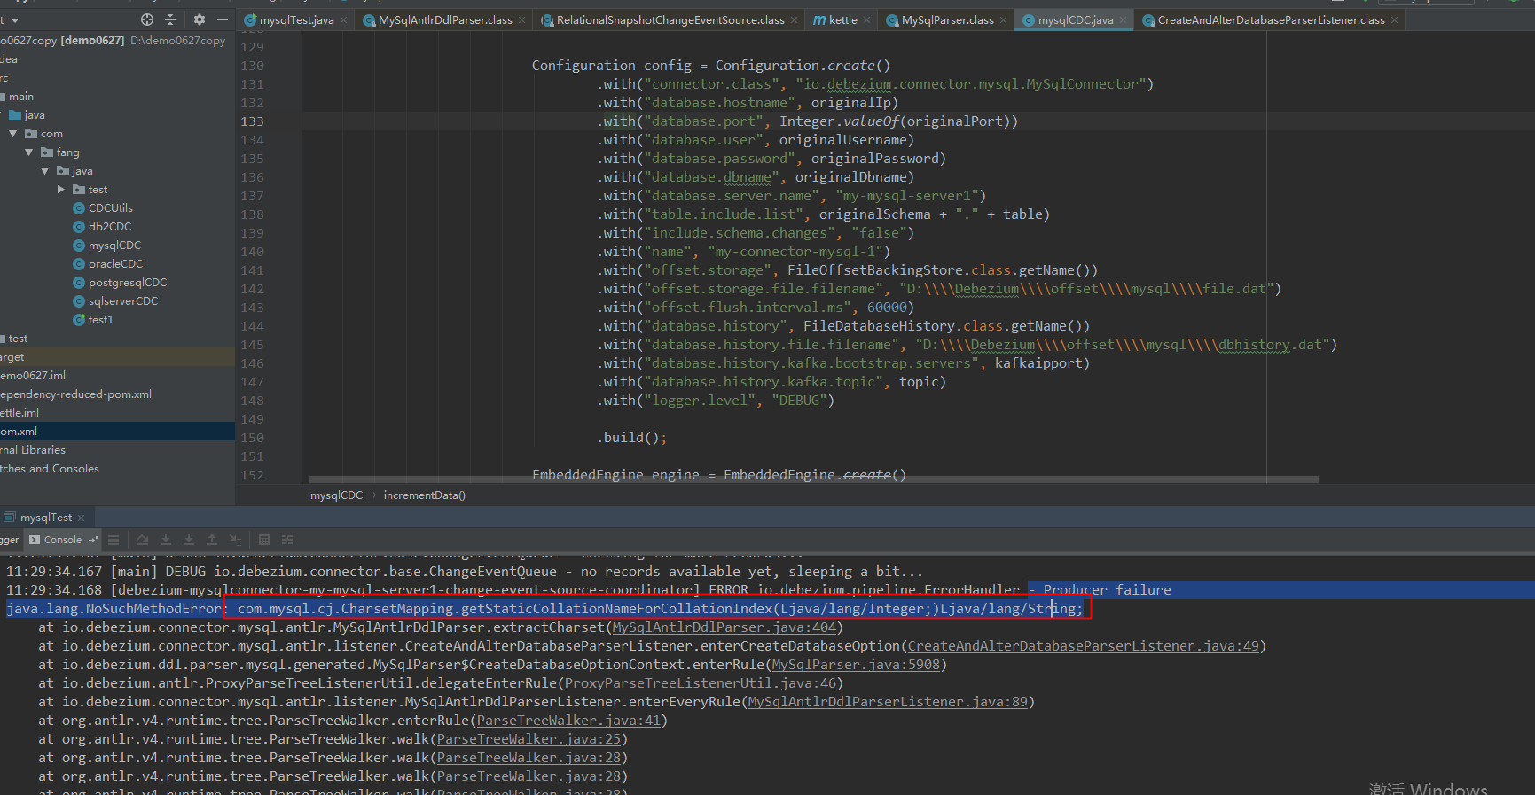Select kettle.iml file in tree

(20, 413)
